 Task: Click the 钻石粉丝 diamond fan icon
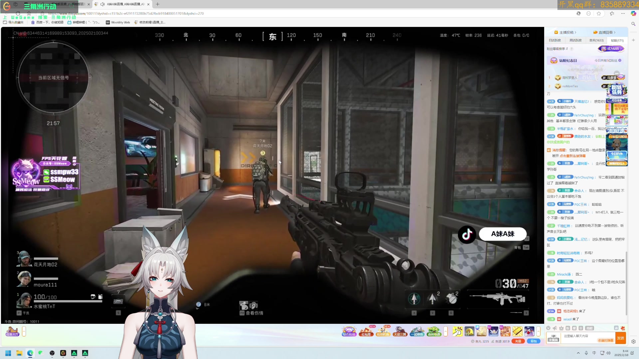click(349, 331)
